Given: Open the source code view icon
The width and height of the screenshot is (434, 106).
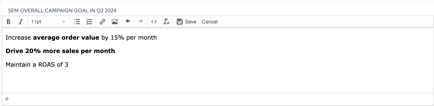Looking at the screenshot, I should 154,22.
